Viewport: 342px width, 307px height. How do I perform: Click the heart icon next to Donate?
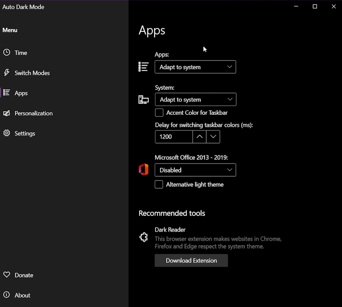point(7,275)
